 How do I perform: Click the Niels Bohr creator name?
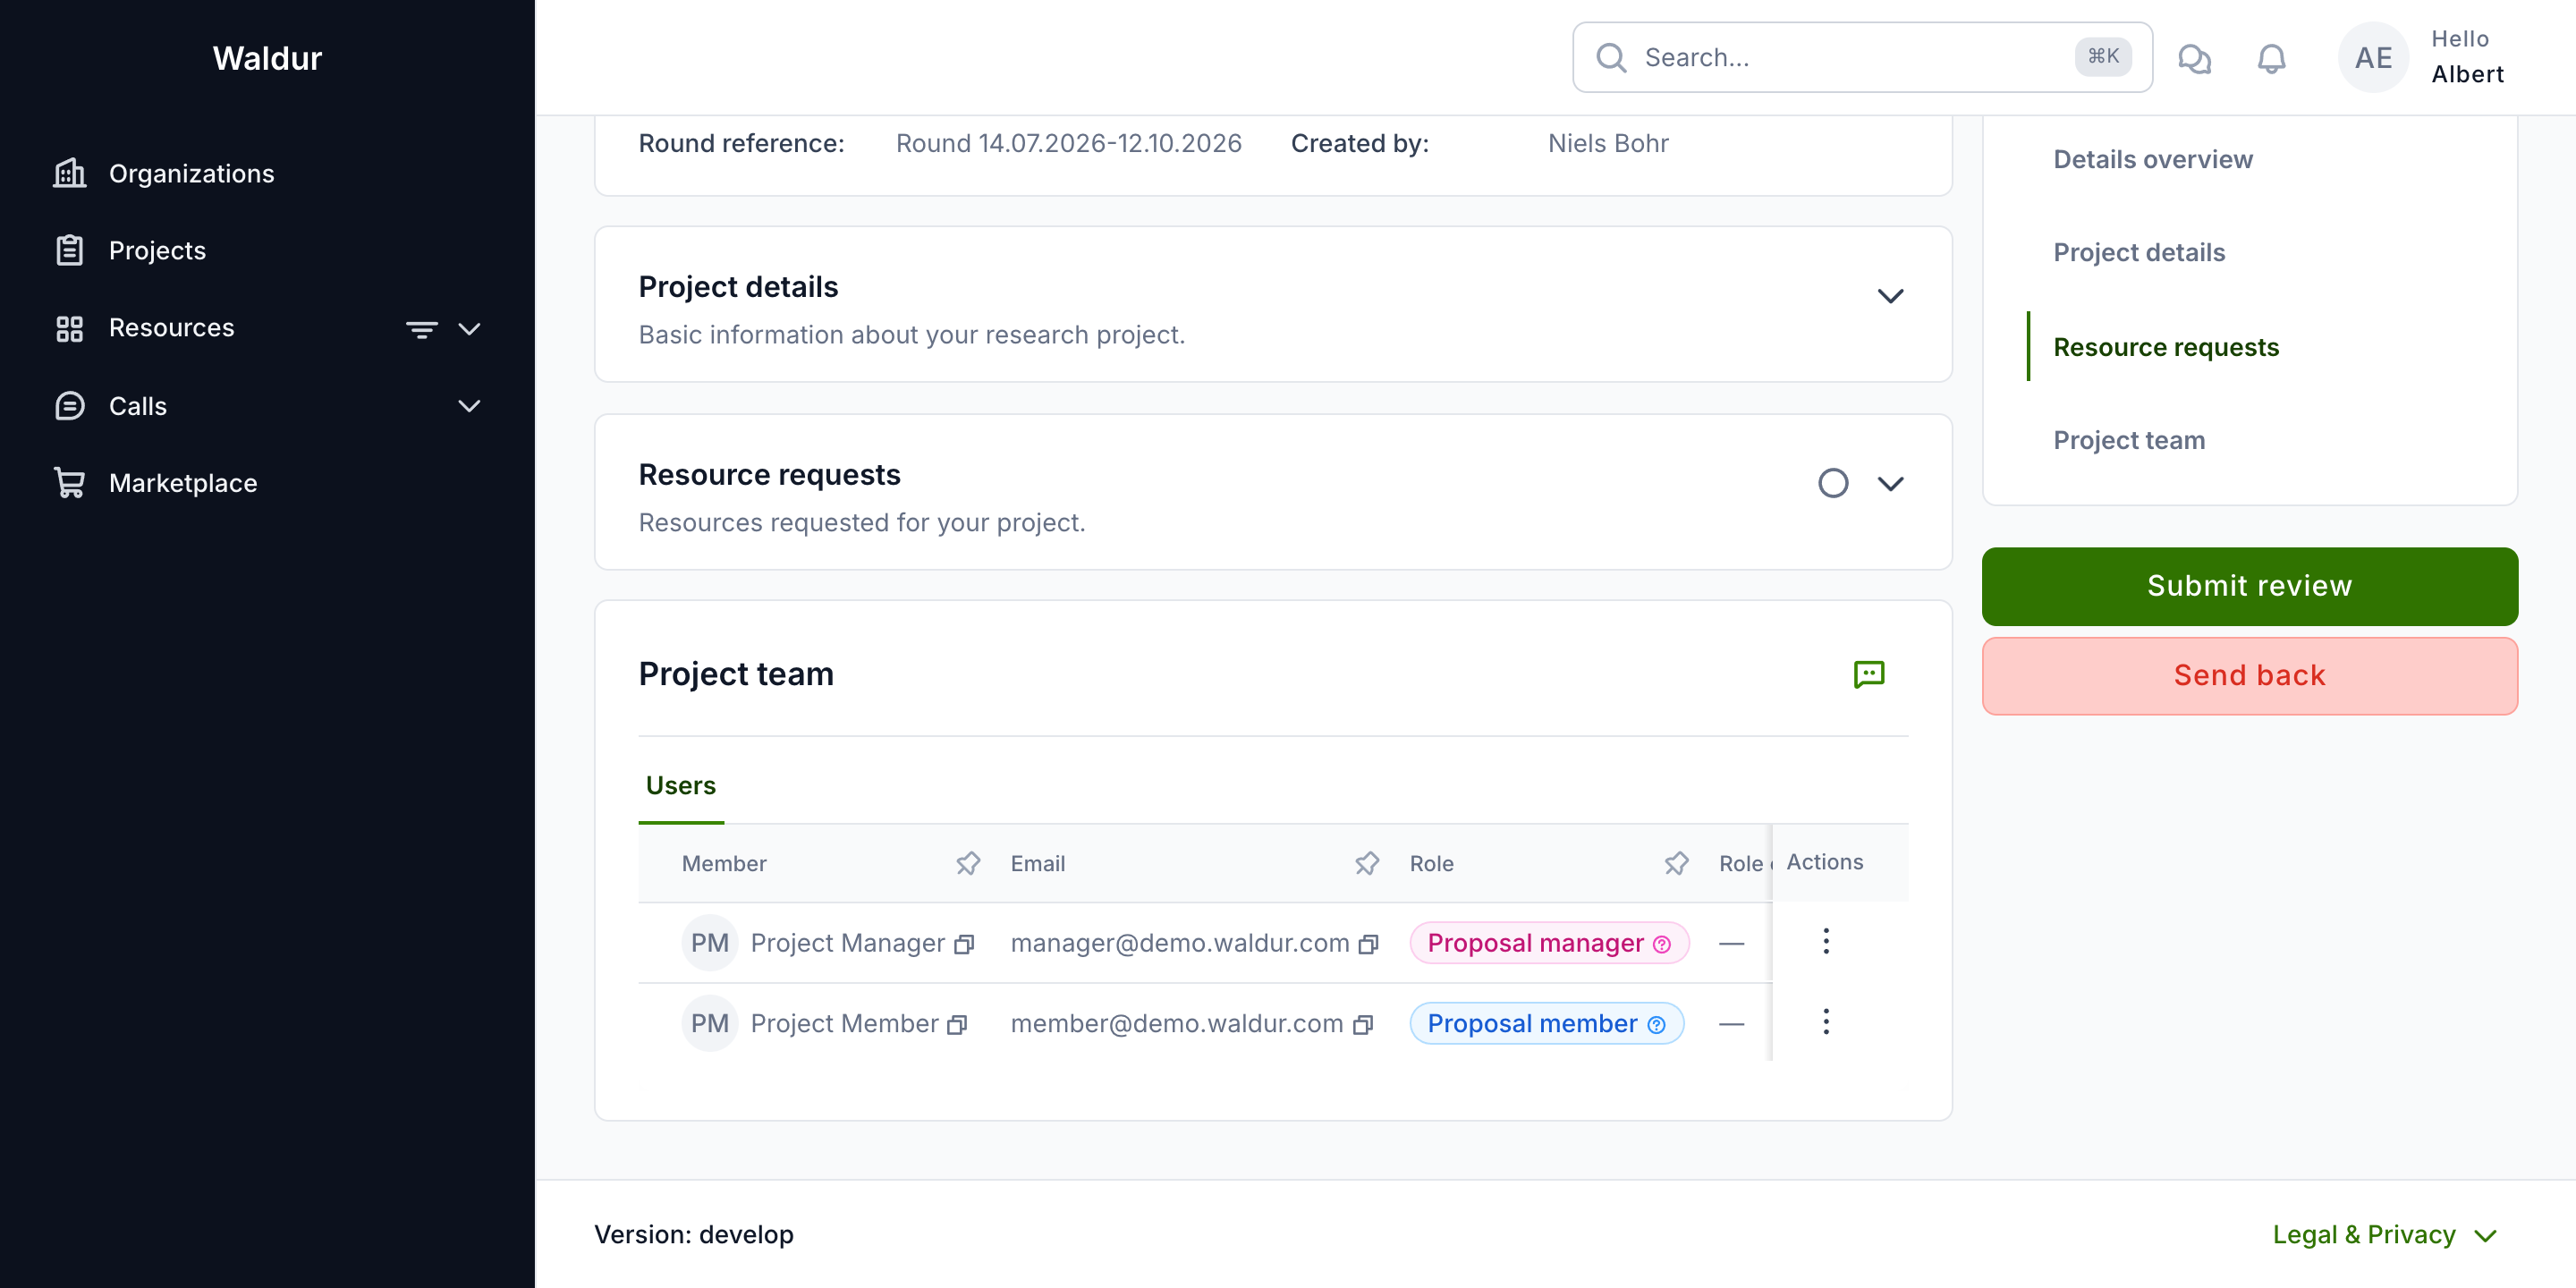(1607, 143)
